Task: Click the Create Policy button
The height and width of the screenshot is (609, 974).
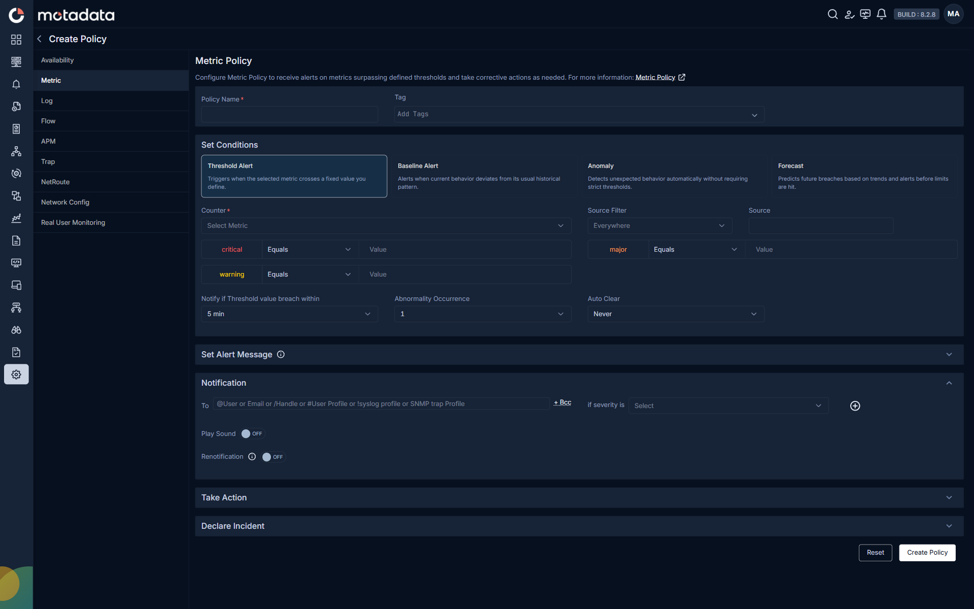Action: [927, 553]
